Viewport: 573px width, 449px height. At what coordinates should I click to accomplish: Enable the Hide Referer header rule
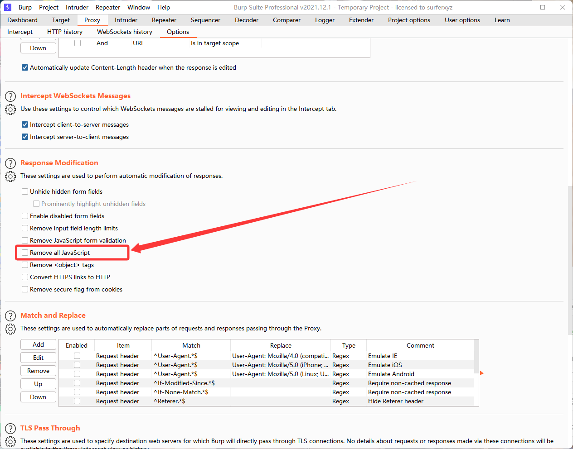pos(77,401)
